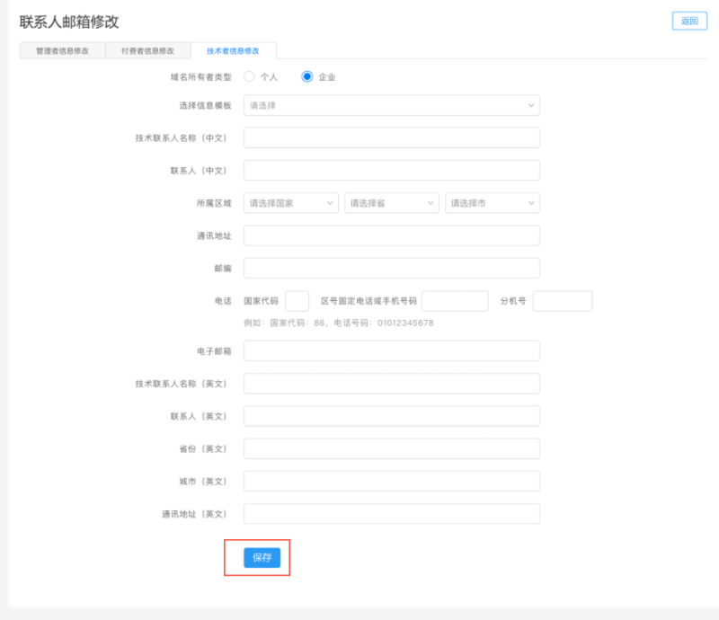The image size is (719, 620).
Task: Click the 省份（英文）input field
Action: (x=391, y=448)
